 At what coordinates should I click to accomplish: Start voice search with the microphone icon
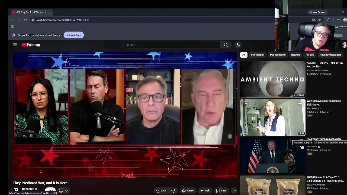click(x=238, y=45)
